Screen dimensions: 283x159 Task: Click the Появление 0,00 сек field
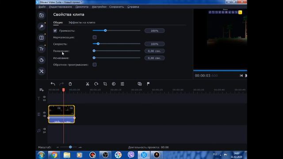pyautogui.click(x=154, y=51)
